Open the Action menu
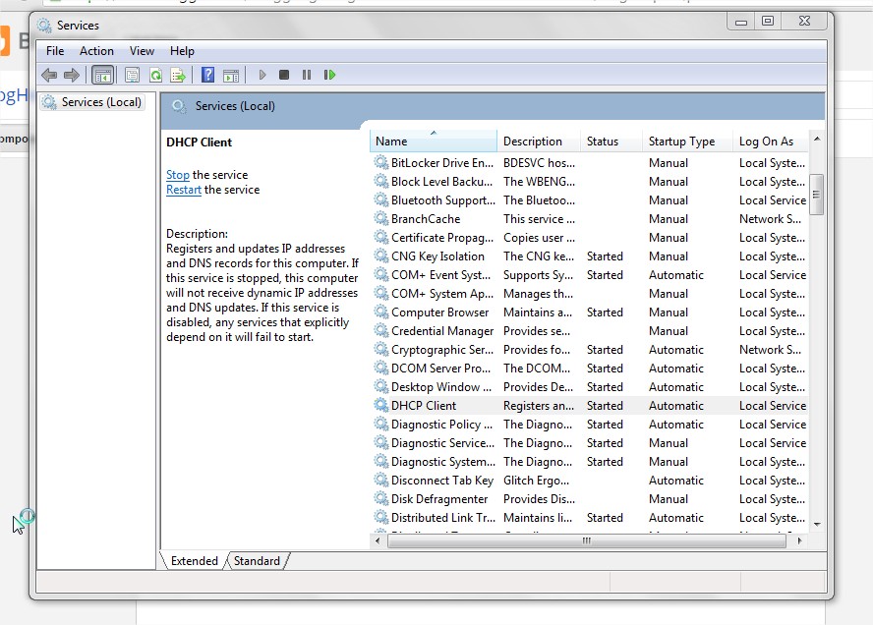The width and height of the screenshot is (873, 625). (x=96, y=51)
